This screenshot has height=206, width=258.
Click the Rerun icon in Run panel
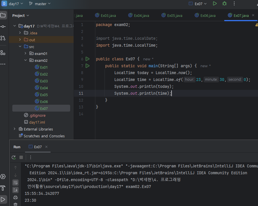tap(14, 157)
